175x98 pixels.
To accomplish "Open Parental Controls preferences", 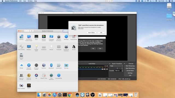I will coord(29,77).
